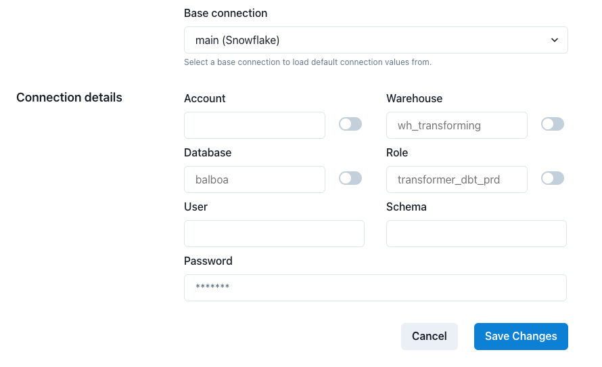Image resolution: width=602 pixels, height=367 pixels.
Task: Open the Base connection dropdown
Action: coord(375,40)
